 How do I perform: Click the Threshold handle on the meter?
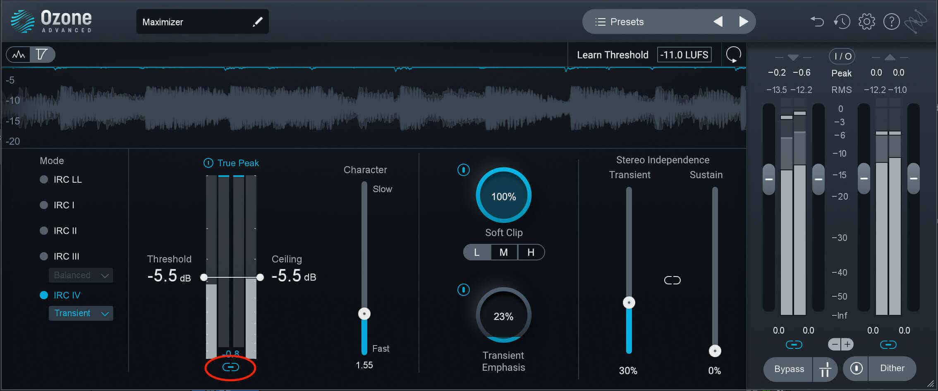click(x=204, y=277)
